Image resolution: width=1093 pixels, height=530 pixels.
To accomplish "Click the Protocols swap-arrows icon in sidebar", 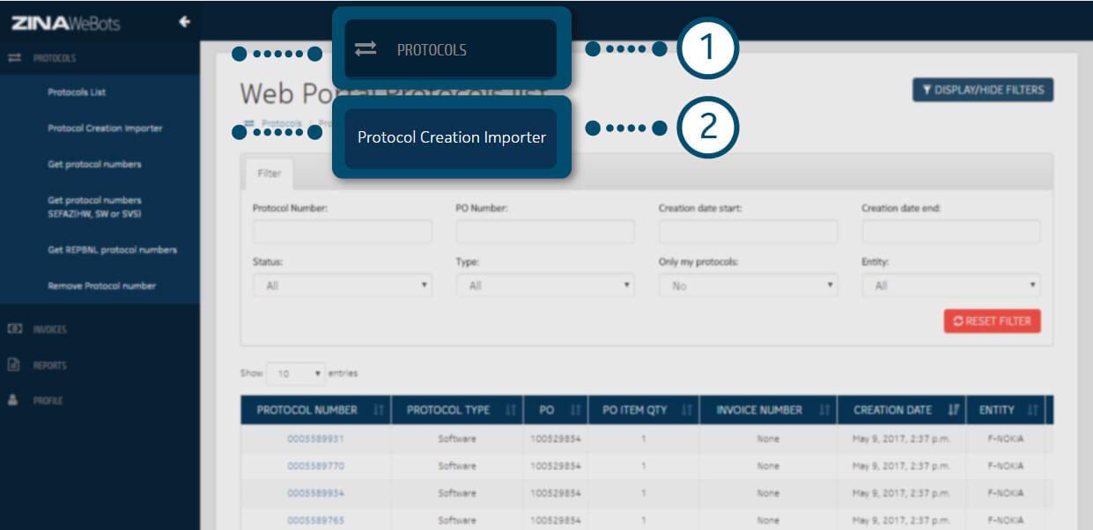I will (14, 58).
